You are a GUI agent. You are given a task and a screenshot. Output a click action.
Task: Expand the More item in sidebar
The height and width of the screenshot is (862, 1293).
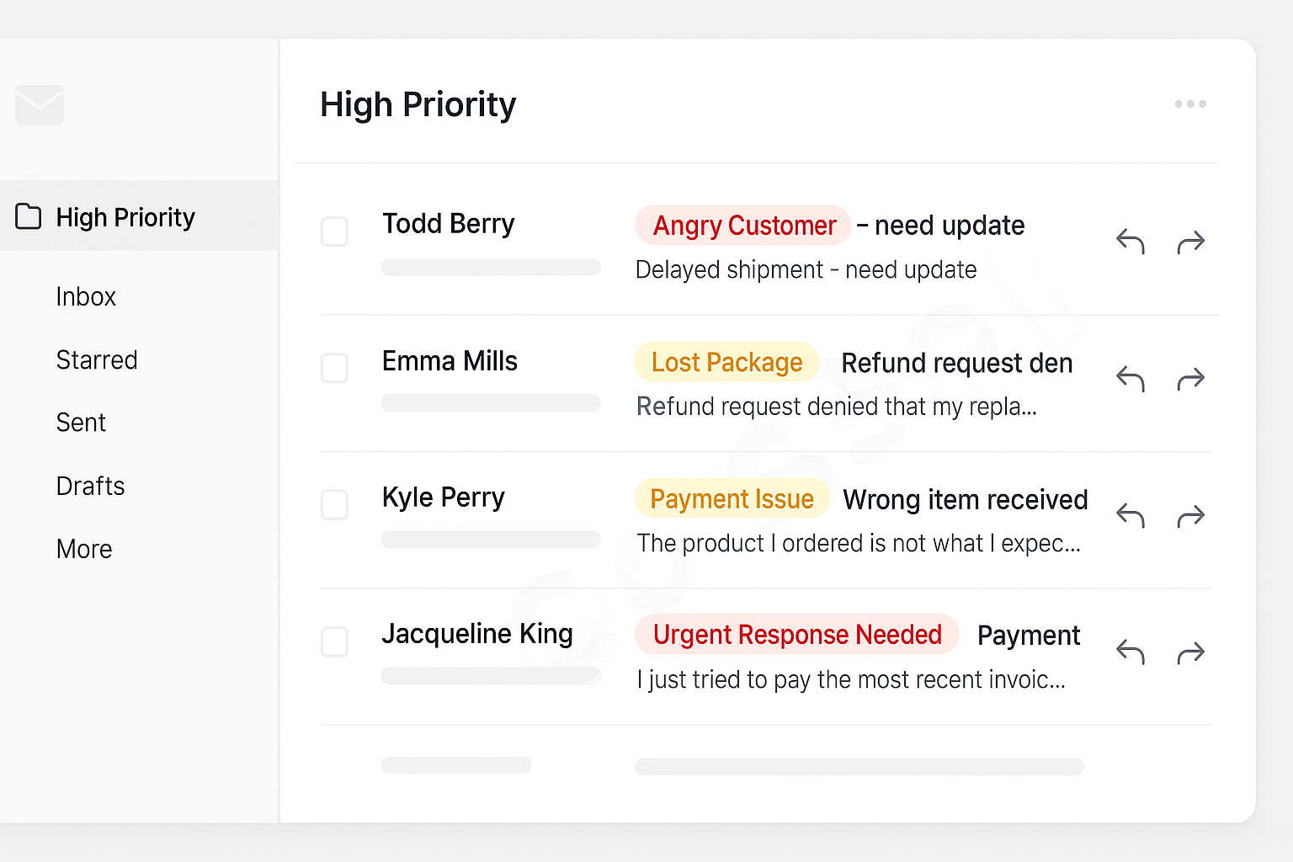click(x=84, y=549)
